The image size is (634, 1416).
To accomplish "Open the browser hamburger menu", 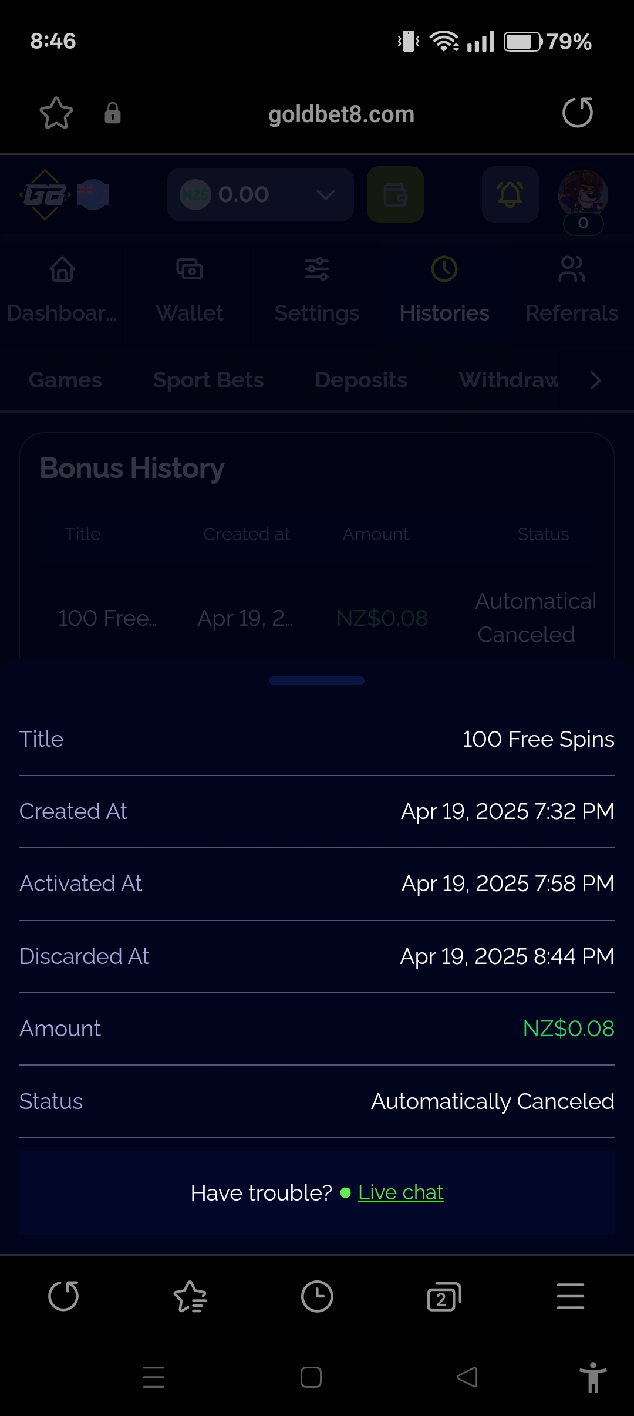I will click(x=571, y=1296).
